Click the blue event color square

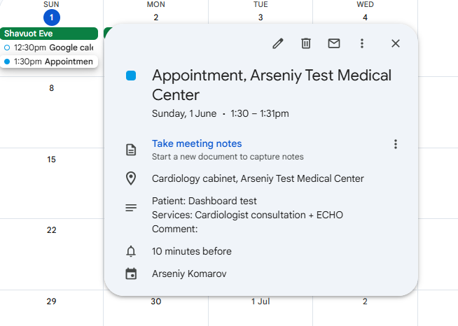[x=131, y=76]
